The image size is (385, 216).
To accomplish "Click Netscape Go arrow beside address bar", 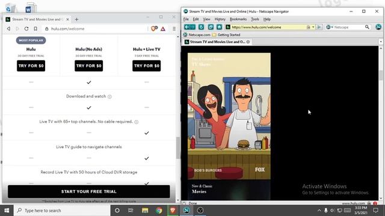I will coord(319,27).
